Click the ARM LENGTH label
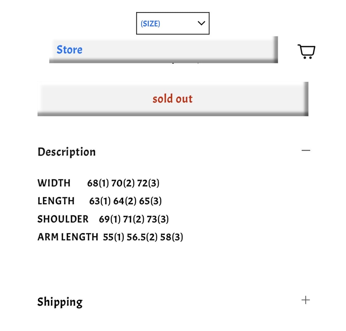This screenshot has width=346, height=331. (68, 237)
